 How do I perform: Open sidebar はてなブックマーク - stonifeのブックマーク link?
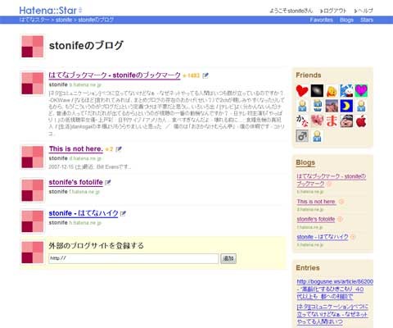tap(331, 180)
